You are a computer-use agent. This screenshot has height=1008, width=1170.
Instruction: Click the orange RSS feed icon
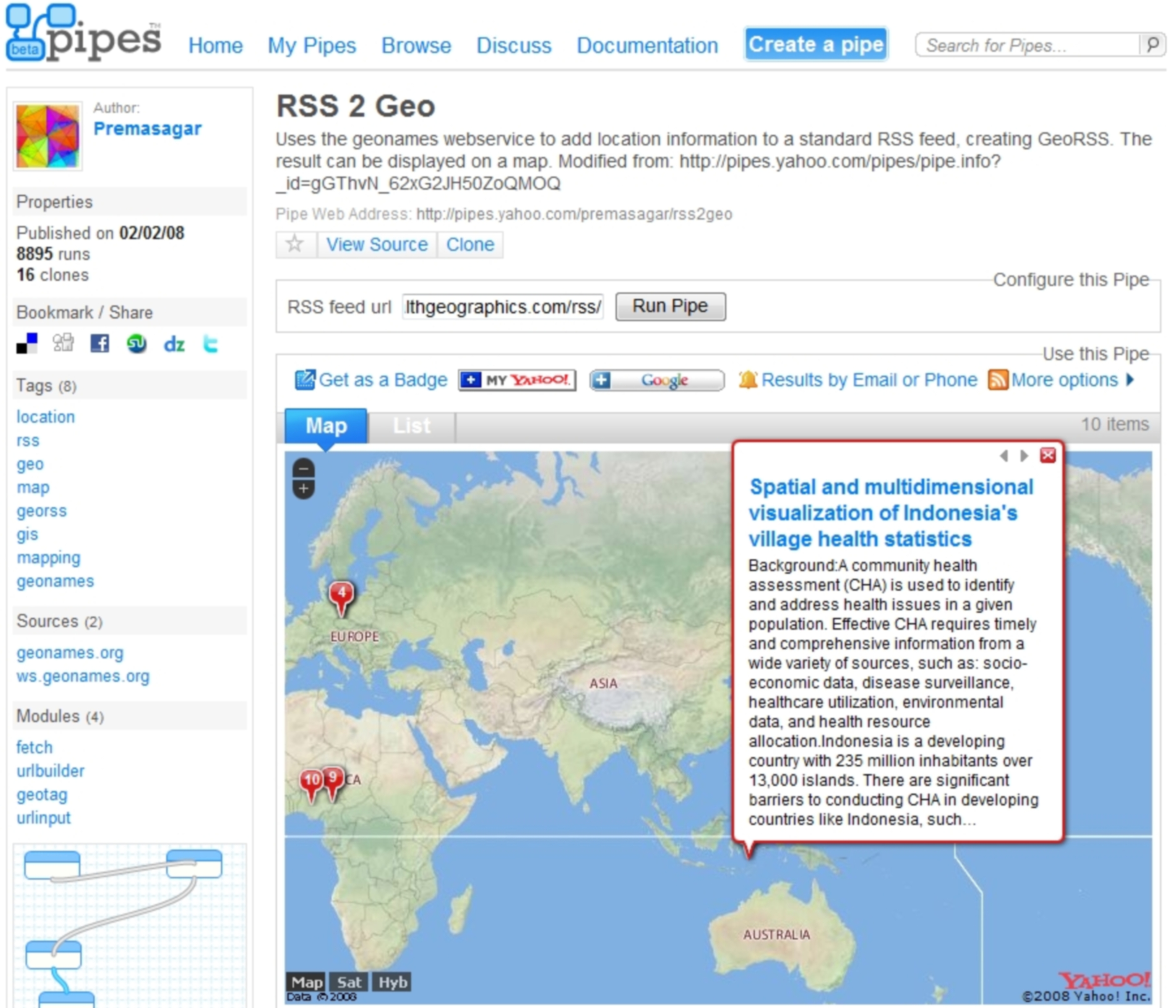pyautogui.click(x=998, y=380)
